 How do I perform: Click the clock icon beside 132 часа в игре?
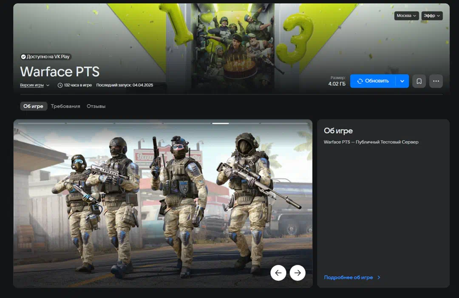(60, 85)
